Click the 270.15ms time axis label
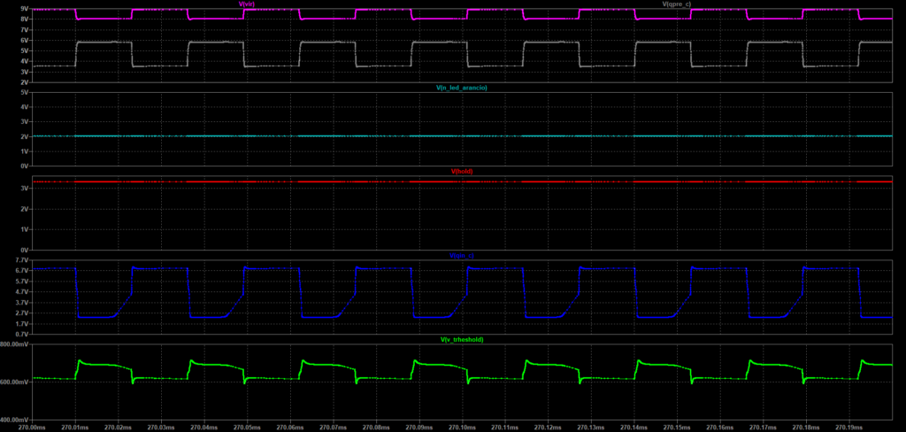This screenshot has height=432, width=906. coord(677,428)
